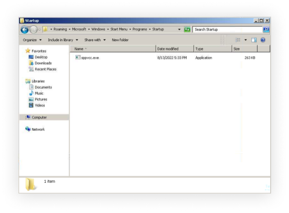Open Recent Places in the sidebar
Viewport: 289px width, 213px height.
point(45,69)
